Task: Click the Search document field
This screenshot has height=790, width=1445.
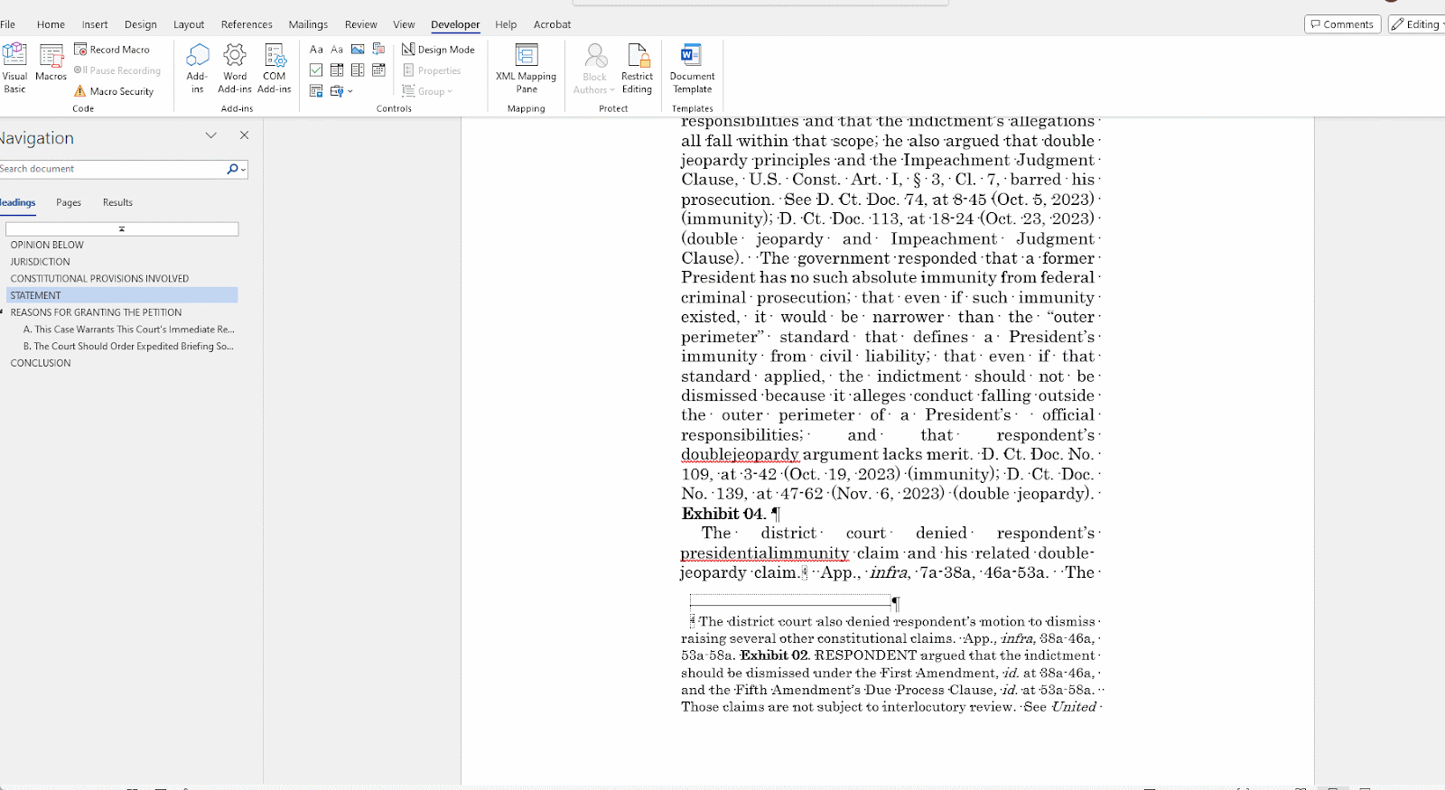Action: pyautogui.click(x=111, y=169)
